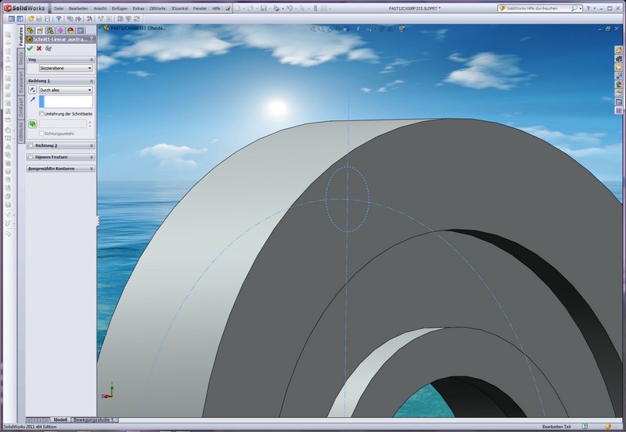Switch to the Evaluieren CommandManager tab
Screen dimensions: 626x432
(21, 82)
